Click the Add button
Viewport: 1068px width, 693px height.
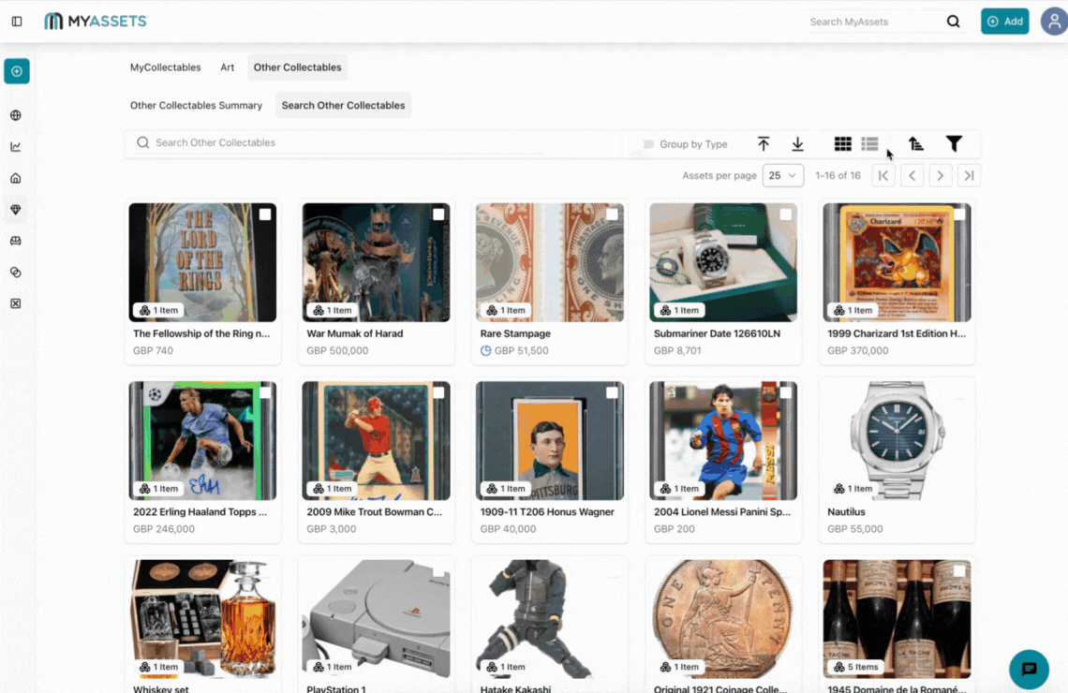pyautogui.click(x=1004, y=22)
